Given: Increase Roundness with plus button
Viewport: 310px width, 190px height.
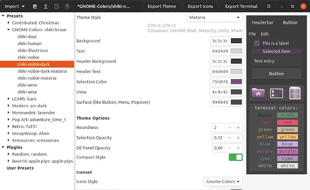Looking at the screenshot, I should click(238, 127).
